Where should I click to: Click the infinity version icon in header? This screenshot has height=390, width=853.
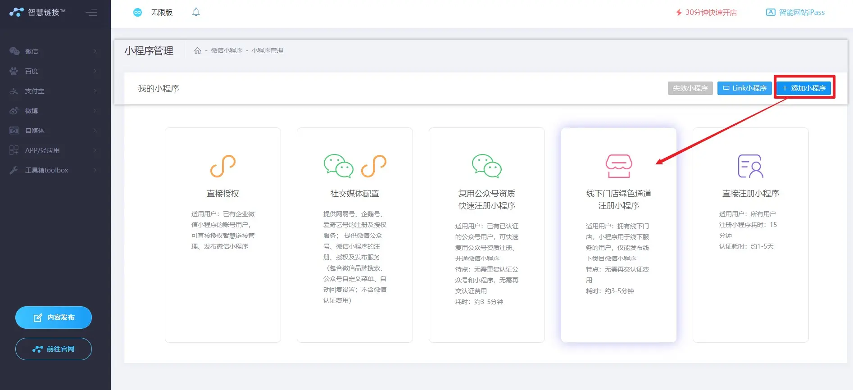(x=138, y=13)
